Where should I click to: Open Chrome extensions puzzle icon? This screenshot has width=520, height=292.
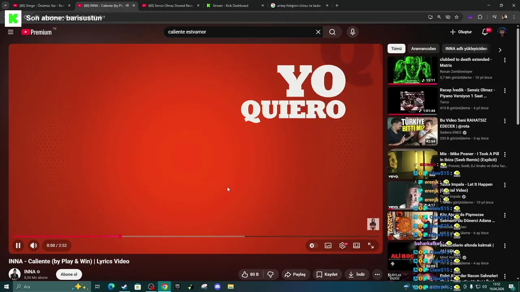pos(480,17)
